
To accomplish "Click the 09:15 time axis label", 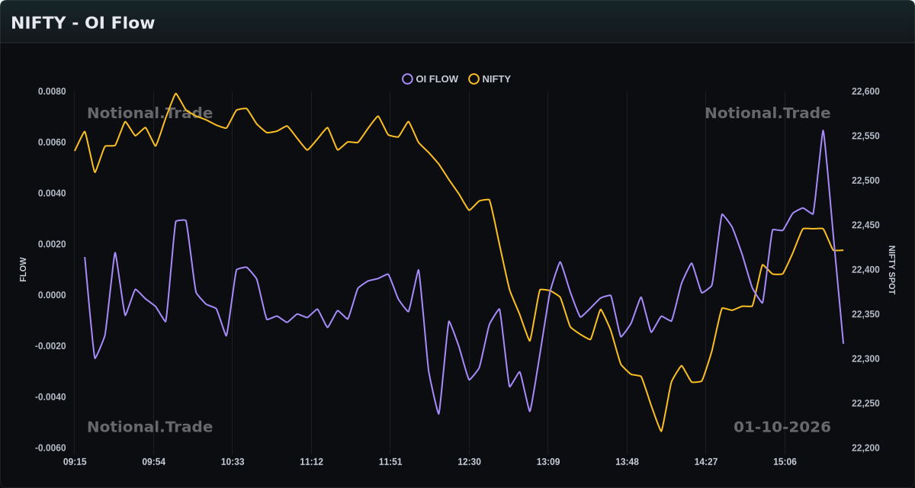I will click(75, 462).
